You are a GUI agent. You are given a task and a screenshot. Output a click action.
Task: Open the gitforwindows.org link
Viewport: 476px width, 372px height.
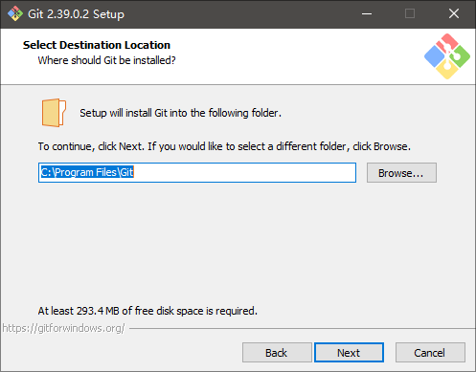63,328
